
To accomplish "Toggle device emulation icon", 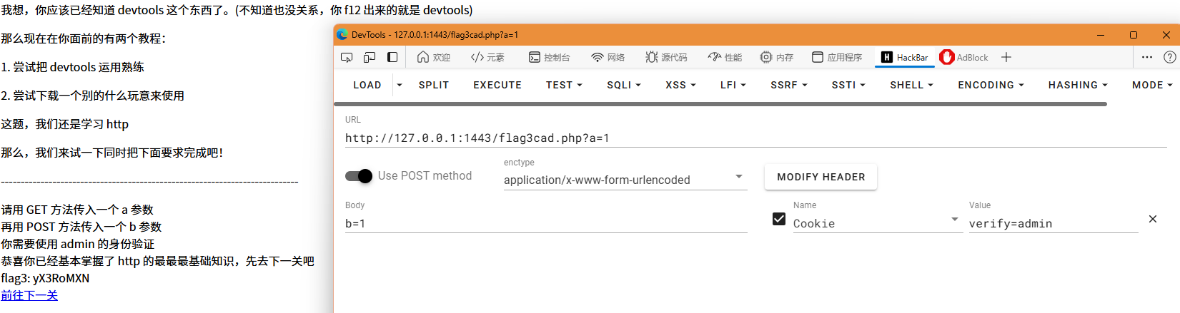I will point(370,57).
